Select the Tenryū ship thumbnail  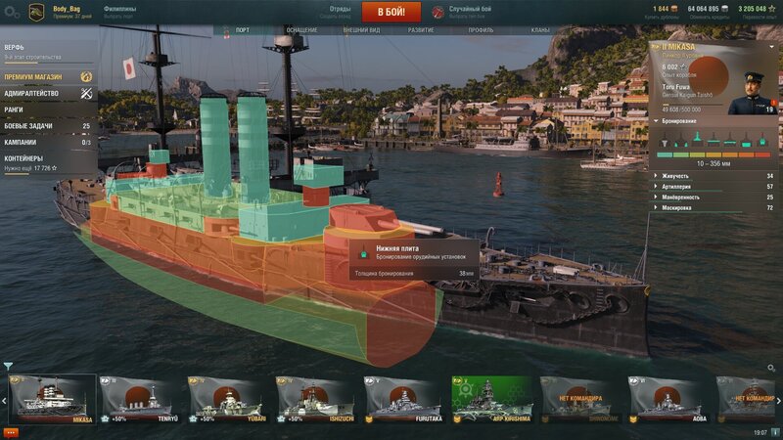140,400
